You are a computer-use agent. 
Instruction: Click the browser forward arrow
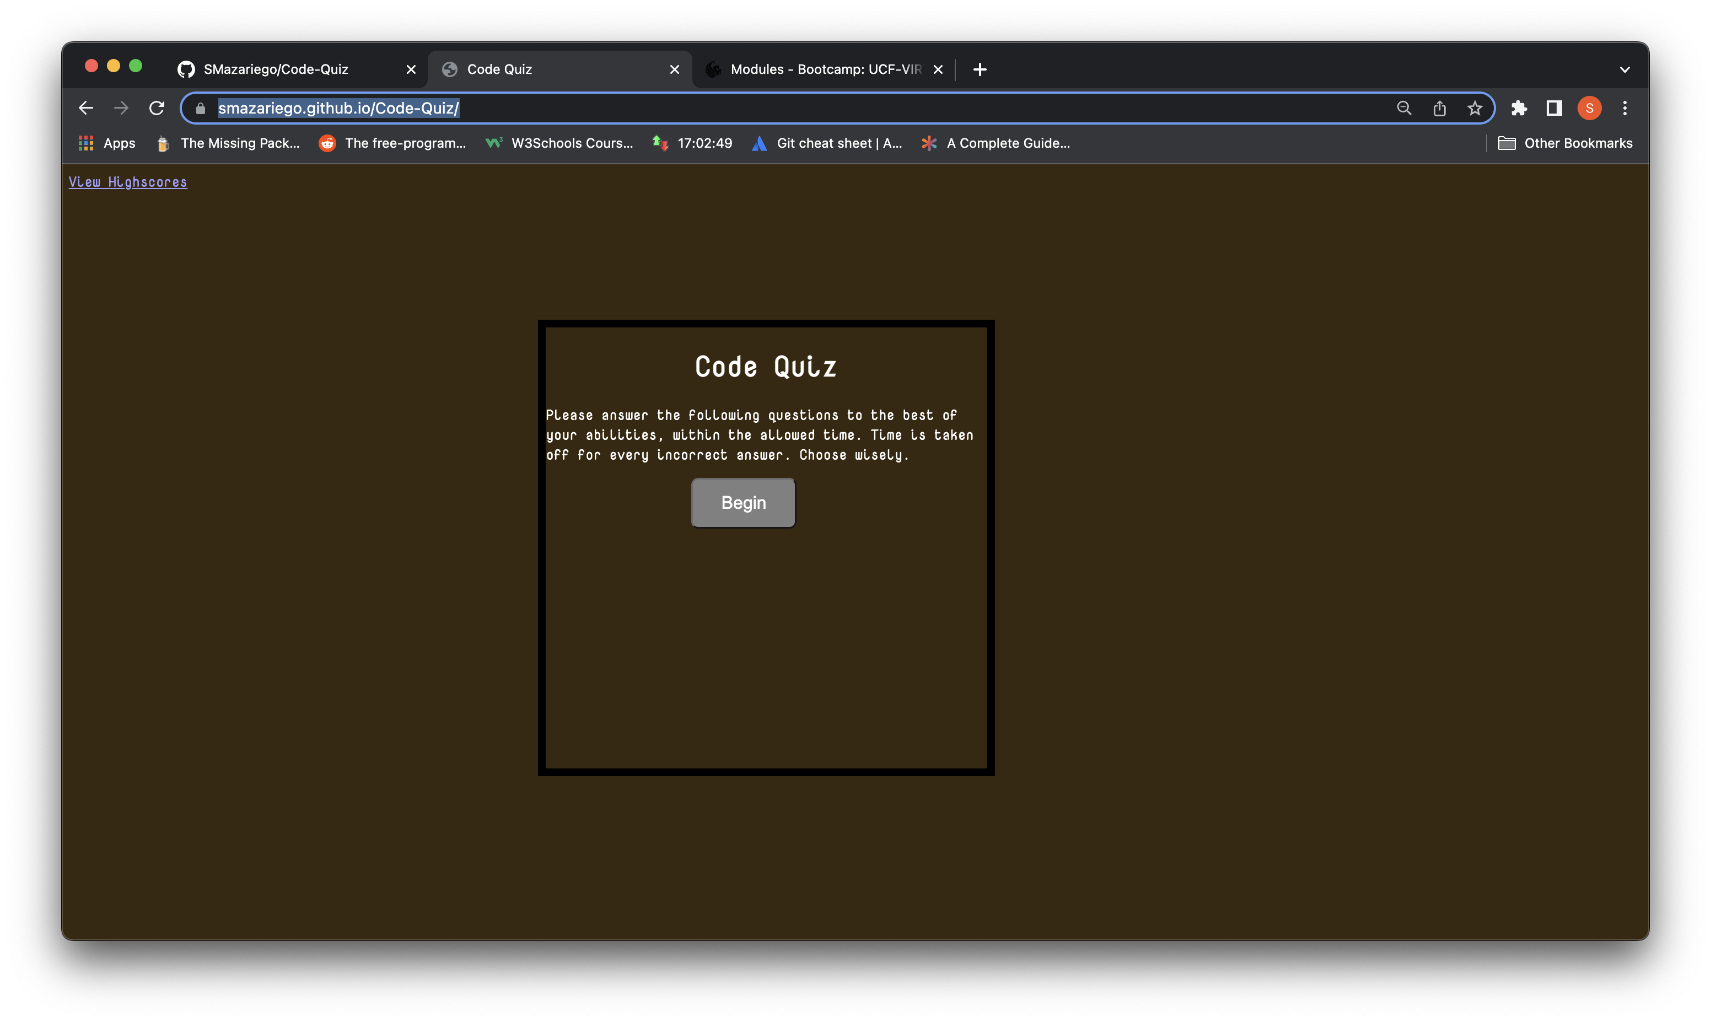(x=121, y=108)
